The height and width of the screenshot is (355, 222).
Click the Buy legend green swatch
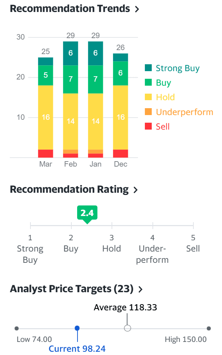tap(148, 83)
